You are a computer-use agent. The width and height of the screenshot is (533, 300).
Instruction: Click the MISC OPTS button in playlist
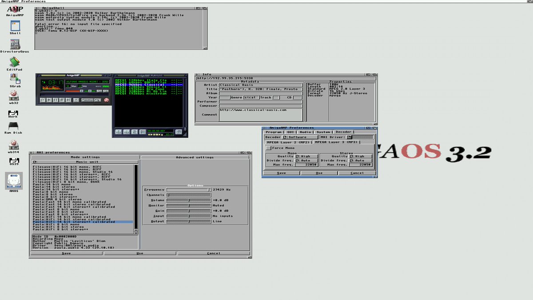tap(143, 132)
